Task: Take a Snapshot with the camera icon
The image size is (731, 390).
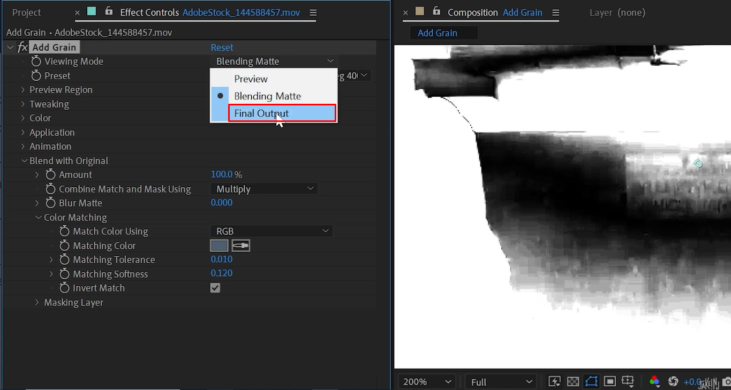Action: click(x=726, y=381)
